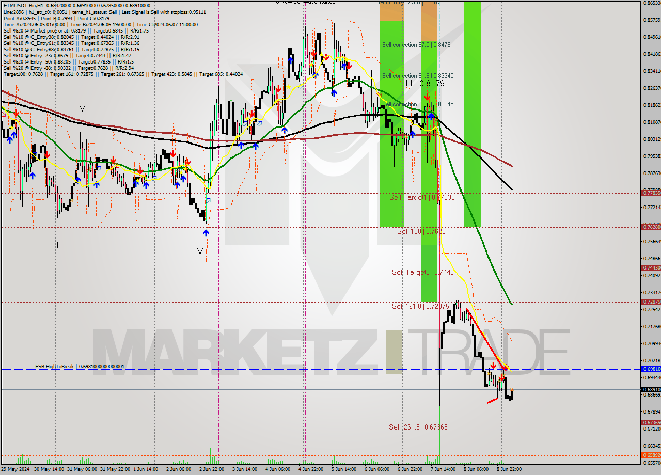
Task: Click the 'I V' wave label near the left side
Action: [80, 108]
